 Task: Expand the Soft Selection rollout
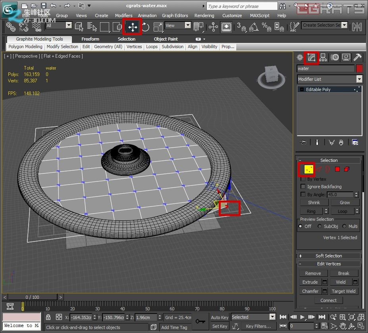tap(329, 256)
